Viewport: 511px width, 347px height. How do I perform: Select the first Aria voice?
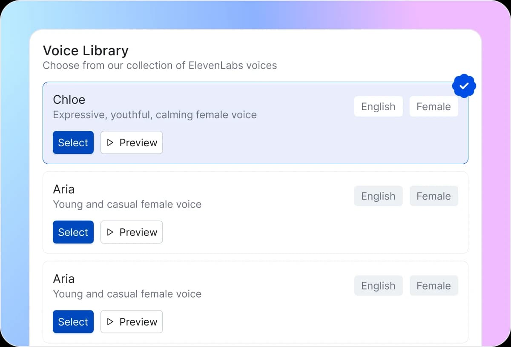73,232
